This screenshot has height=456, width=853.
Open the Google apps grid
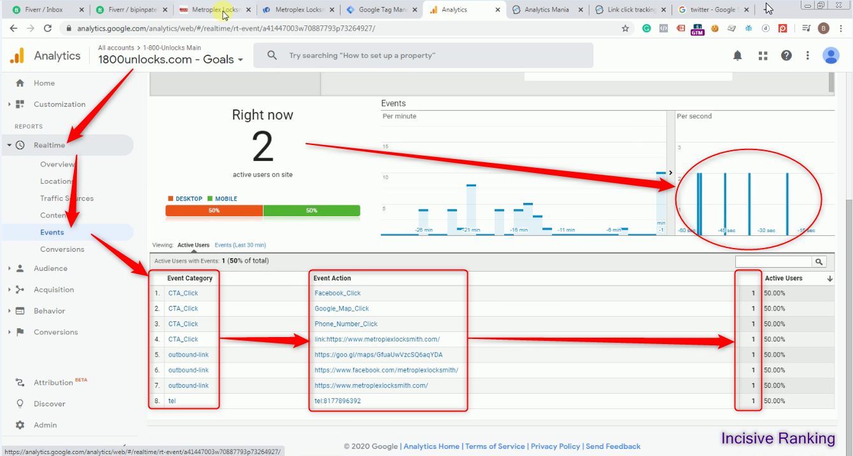(763, 56)
